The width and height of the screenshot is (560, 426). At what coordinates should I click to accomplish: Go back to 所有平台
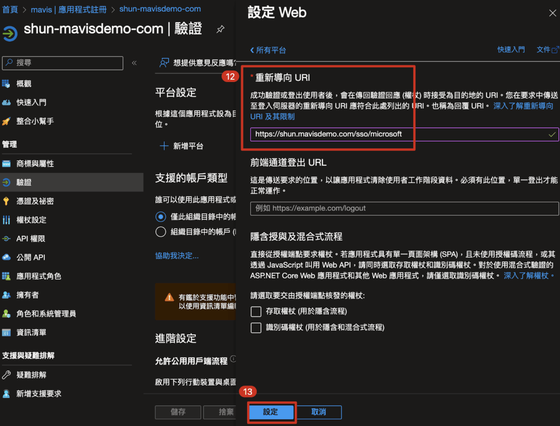[268, 50]
